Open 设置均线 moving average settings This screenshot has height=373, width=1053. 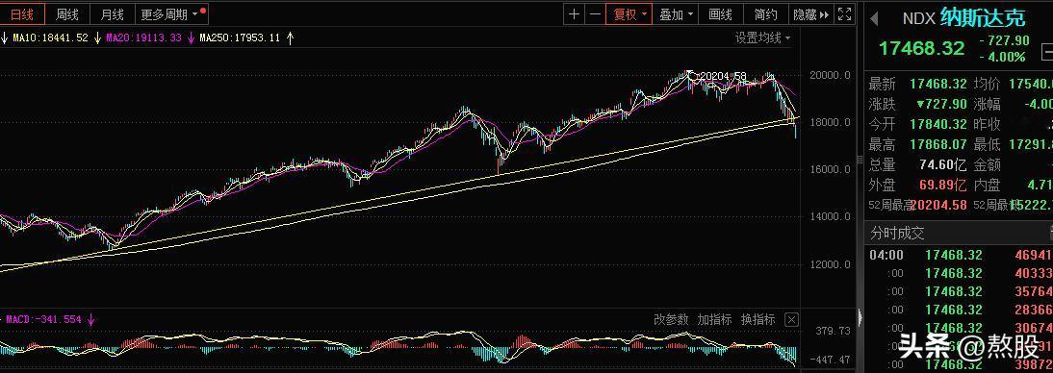pos(763,38)
